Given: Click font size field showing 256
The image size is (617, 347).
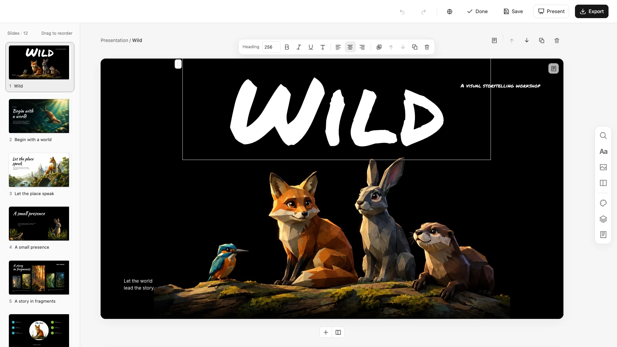Looking at the screenshot, I should click(x=271, y=47).
